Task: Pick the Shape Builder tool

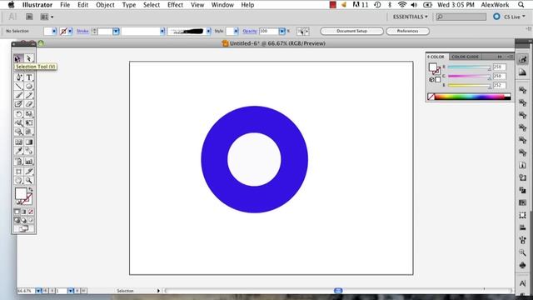Action: pyautogui.click(x=18, y=132)
